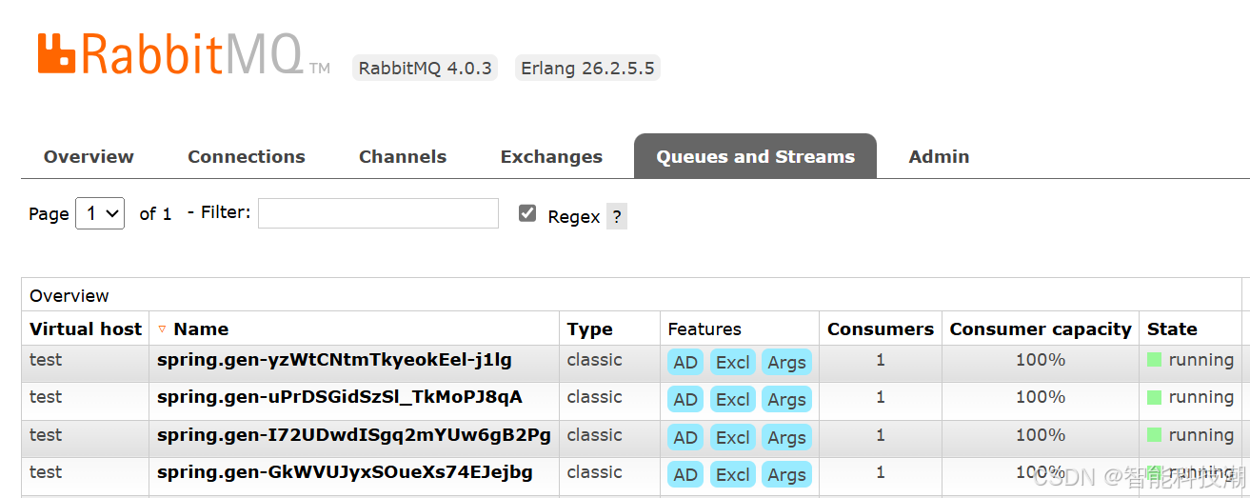Screen dimensions: 1250x498
Task: Sort by Consumer capacity column header
Action: (1041, 329)
